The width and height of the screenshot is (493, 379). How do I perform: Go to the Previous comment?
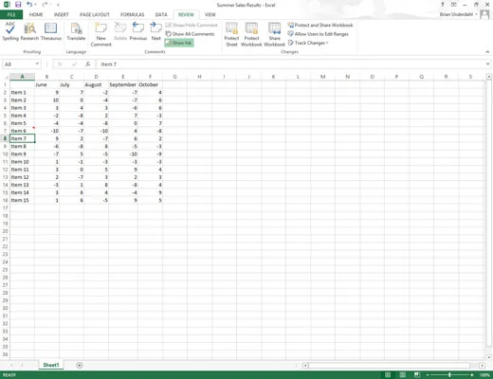pyautogui.click(x=138, y=31)
